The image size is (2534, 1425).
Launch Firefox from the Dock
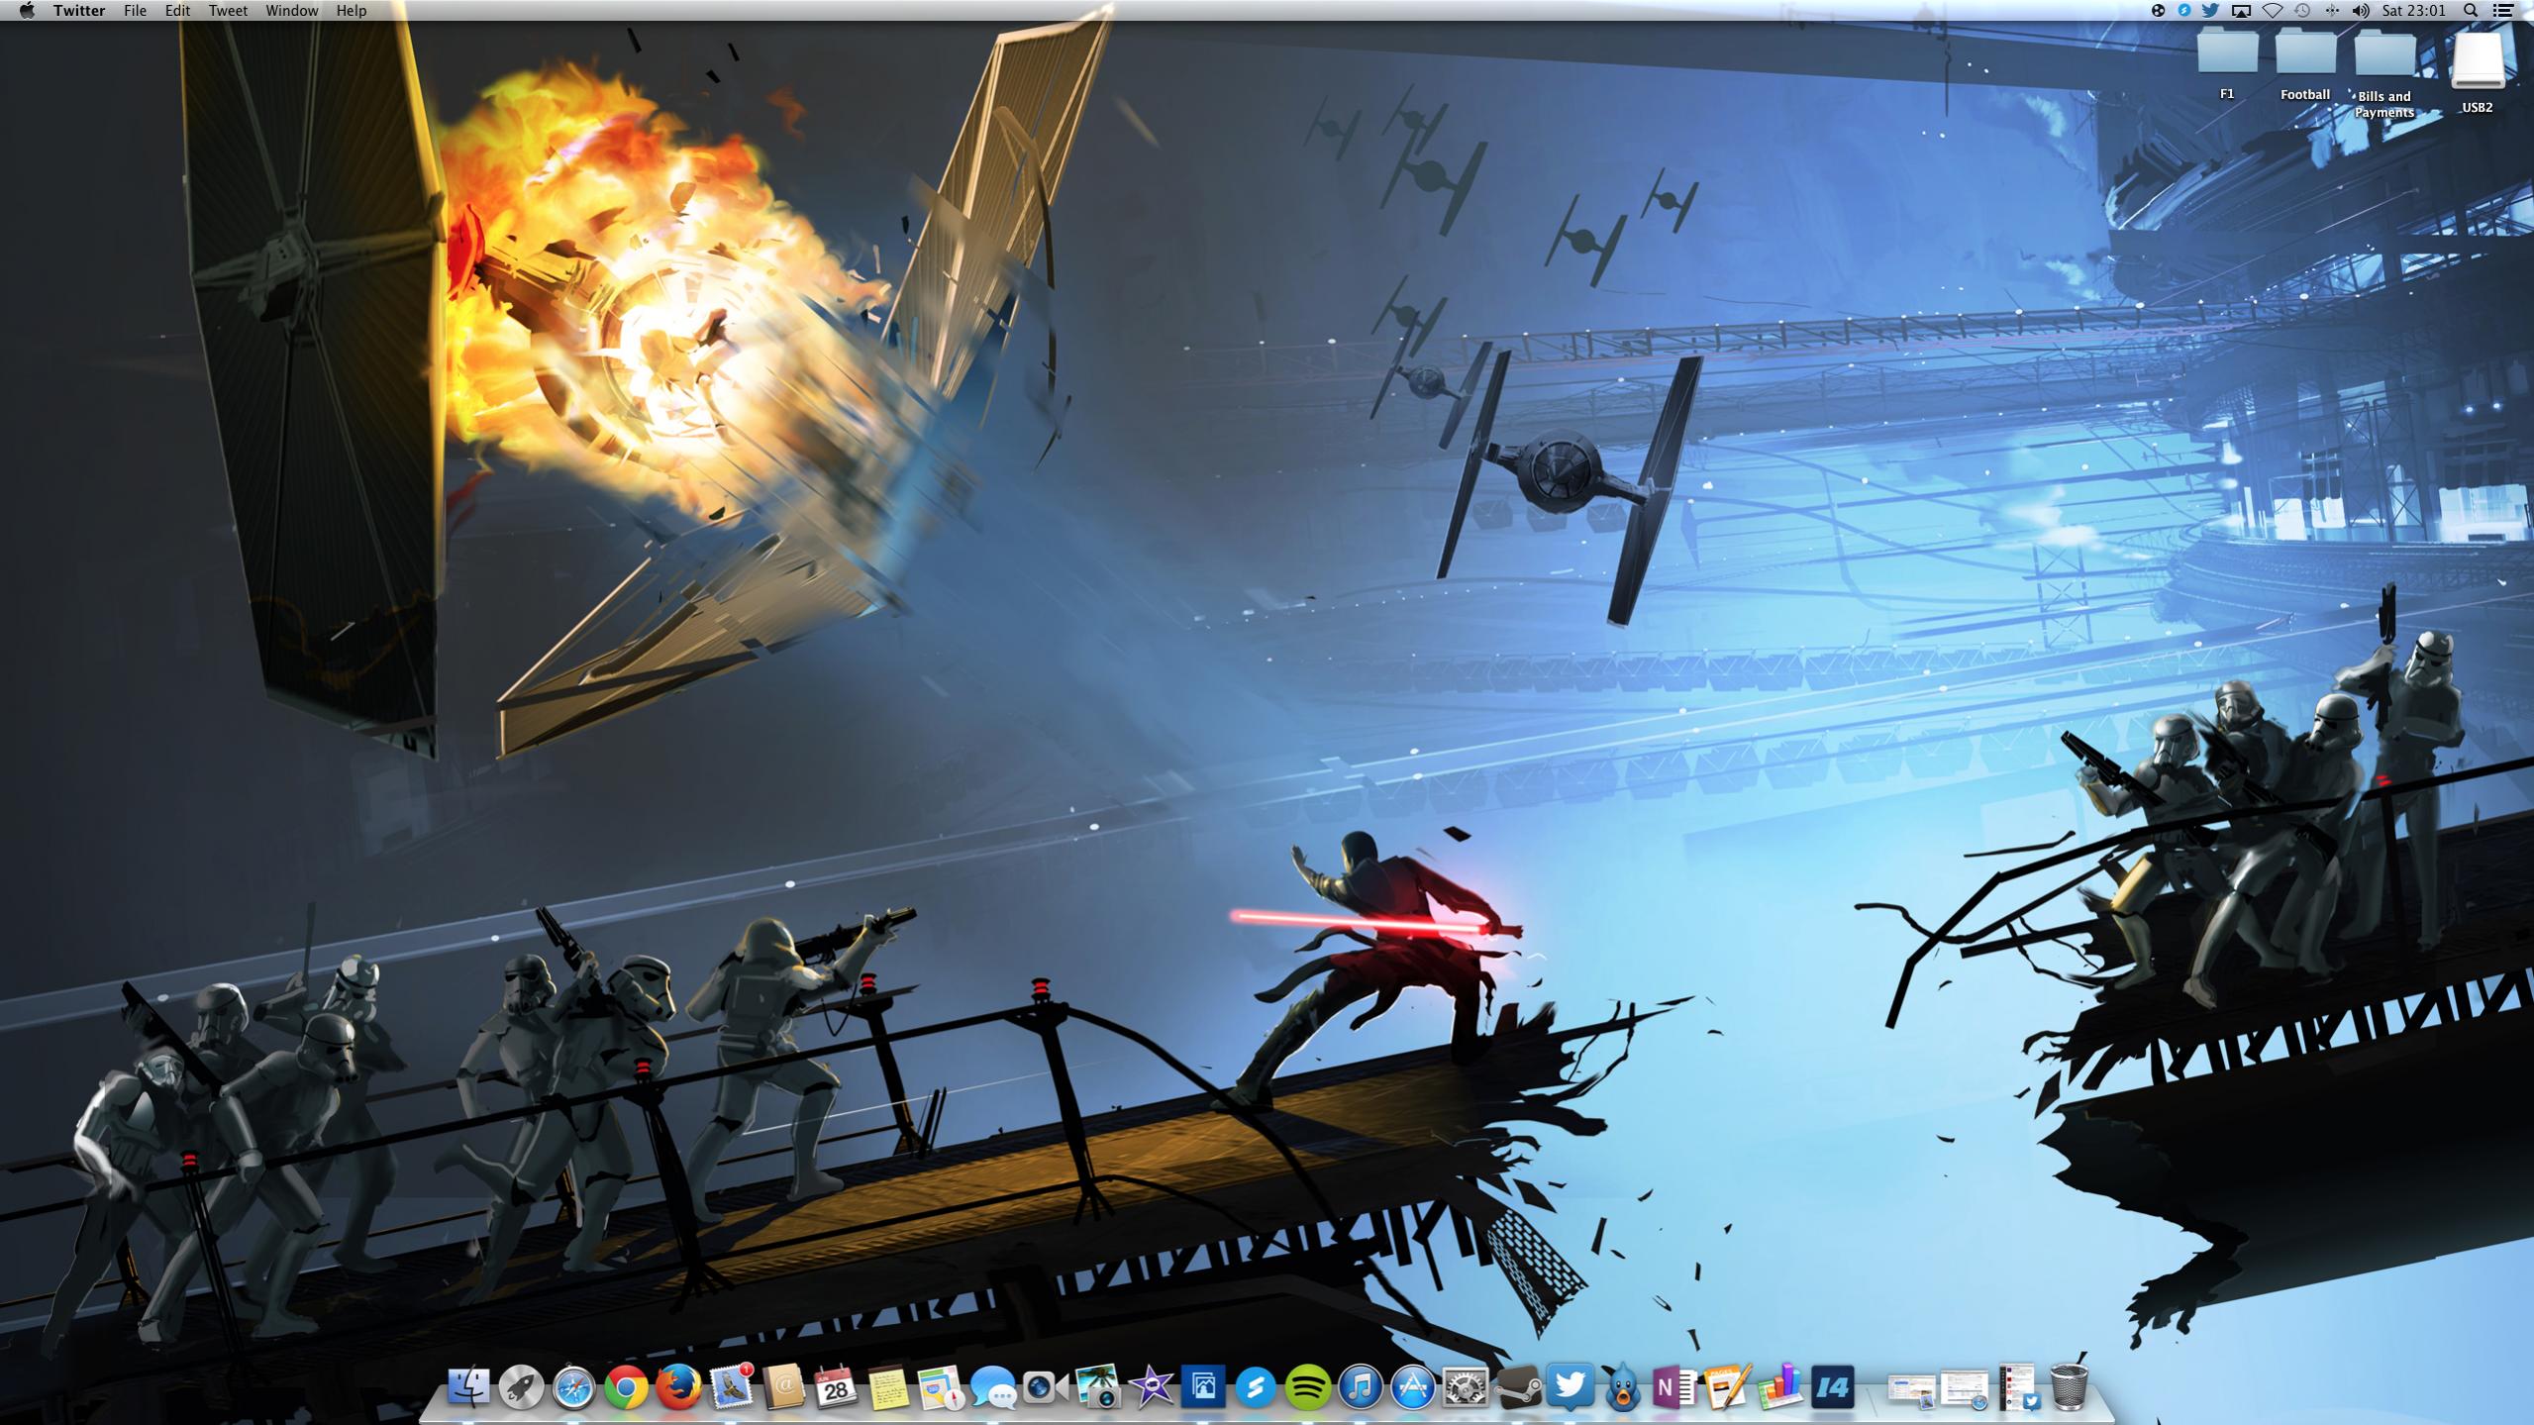[678, 1387]
